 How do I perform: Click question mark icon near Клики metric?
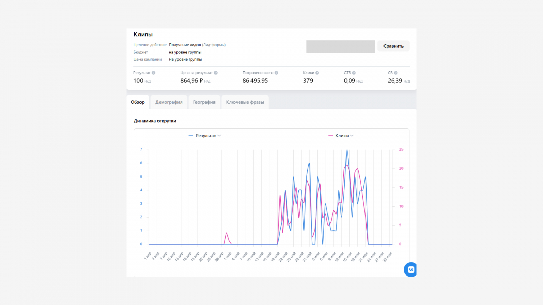click(317, 73)
